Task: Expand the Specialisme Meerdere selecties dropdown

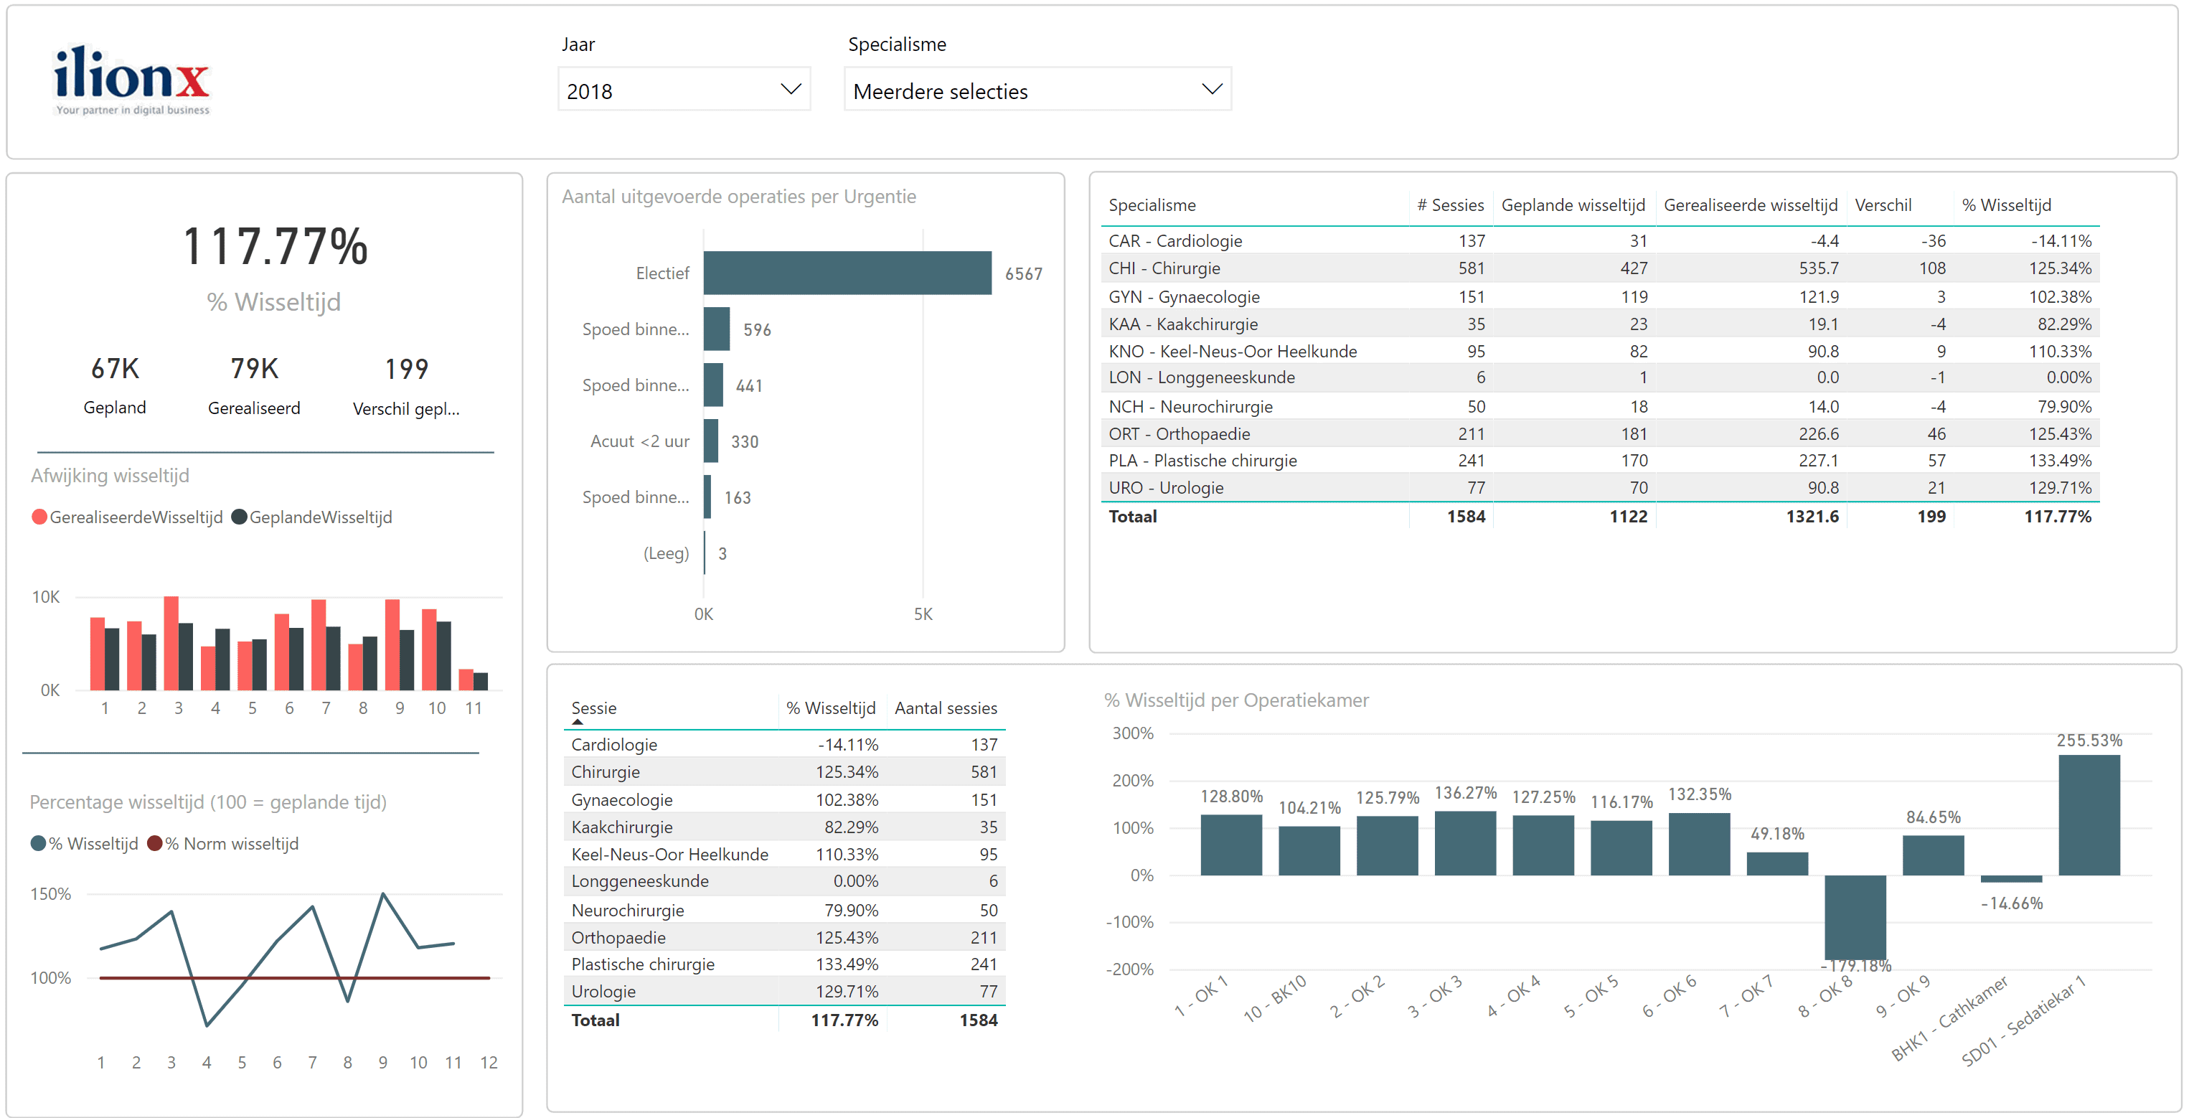Action: (1213, 88)
